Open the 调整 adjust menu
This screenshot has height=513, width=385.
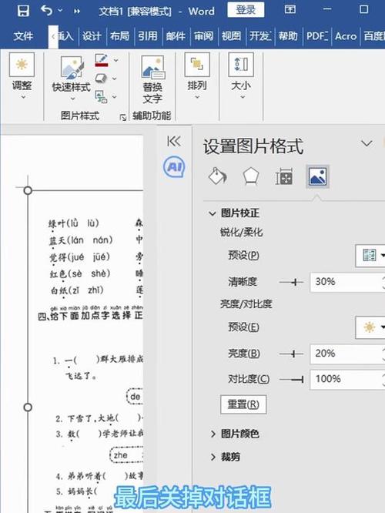click(22, 76)
